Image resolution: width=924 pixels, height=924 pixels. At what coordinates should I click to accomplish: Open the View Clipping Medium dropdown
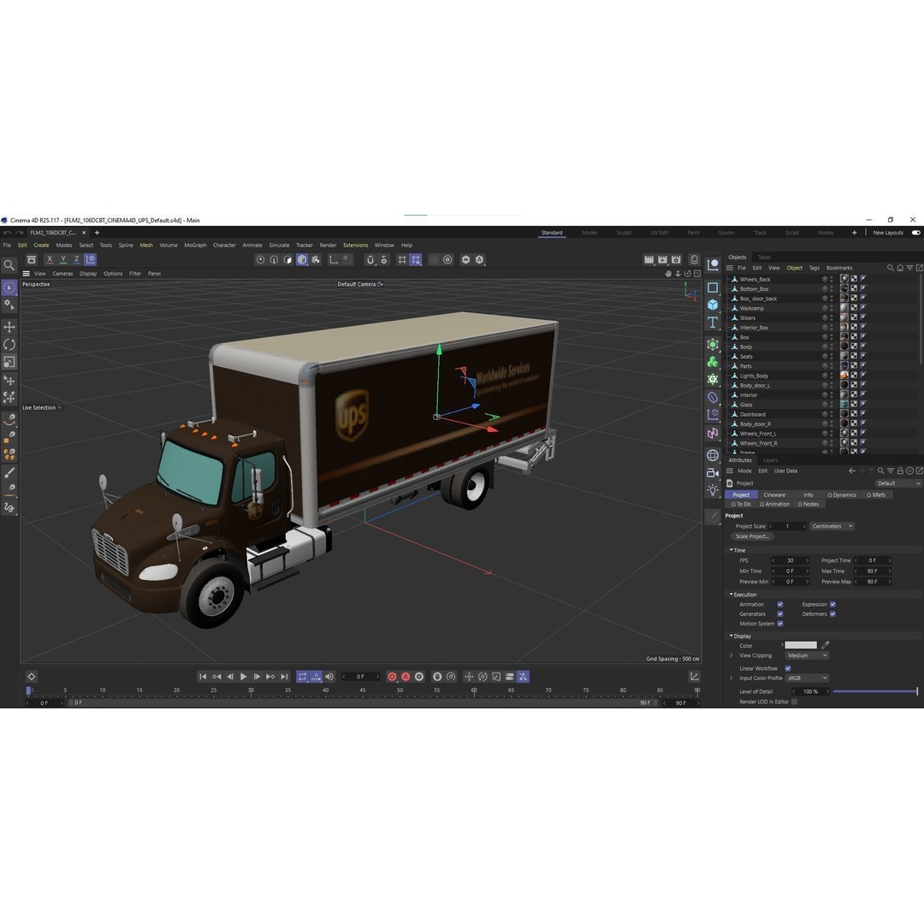807,655
